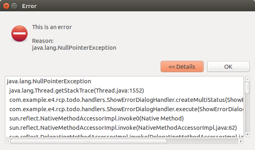The width and height of the screenshot is (255, 150).
Task: Select the ShowErrorDialogHandler.createMultiStatus line
Action: [126, 100]
